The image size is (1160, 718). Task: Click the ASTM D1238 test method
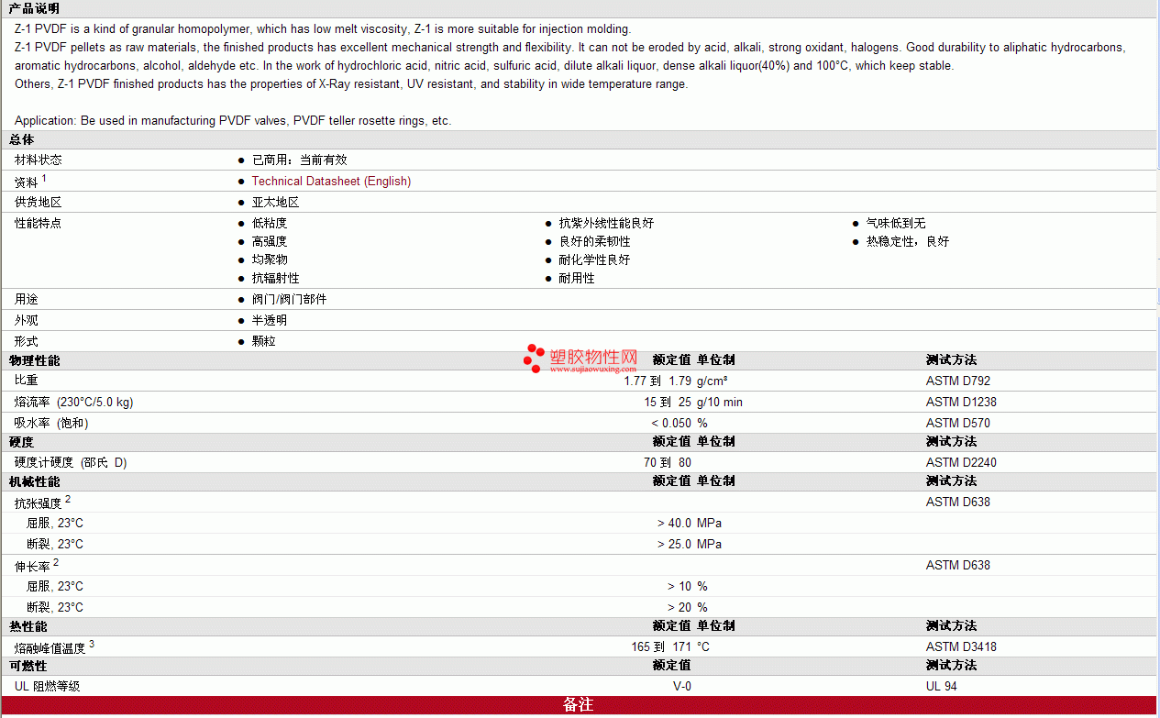(961, 402)
